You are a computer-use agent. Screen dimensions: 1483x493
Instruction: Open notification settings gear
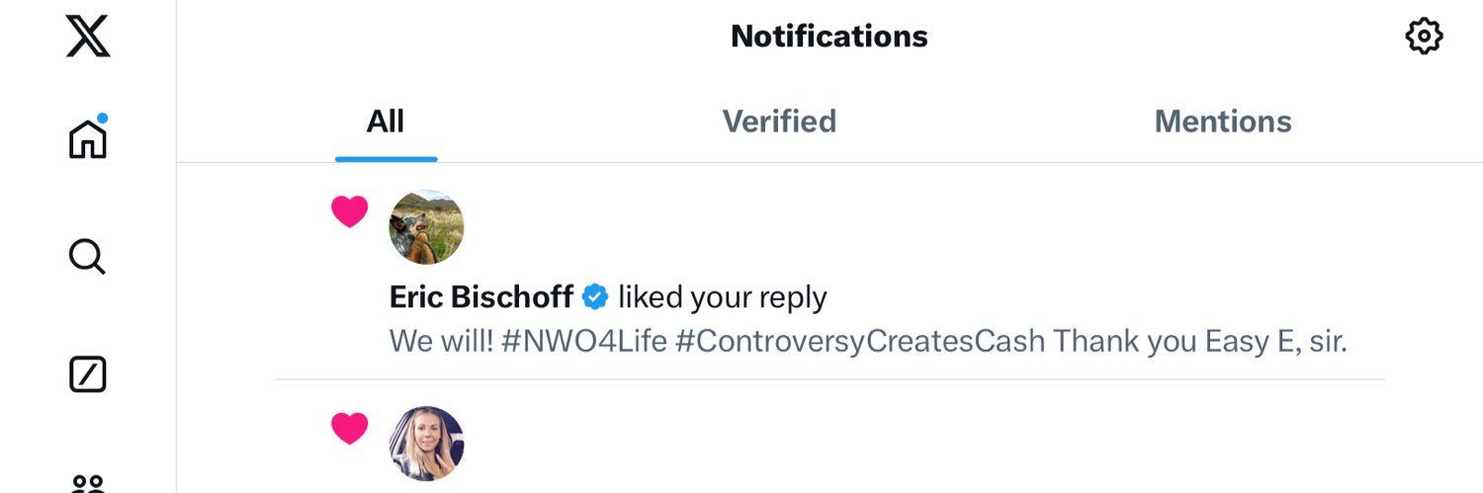point(1424,37)
